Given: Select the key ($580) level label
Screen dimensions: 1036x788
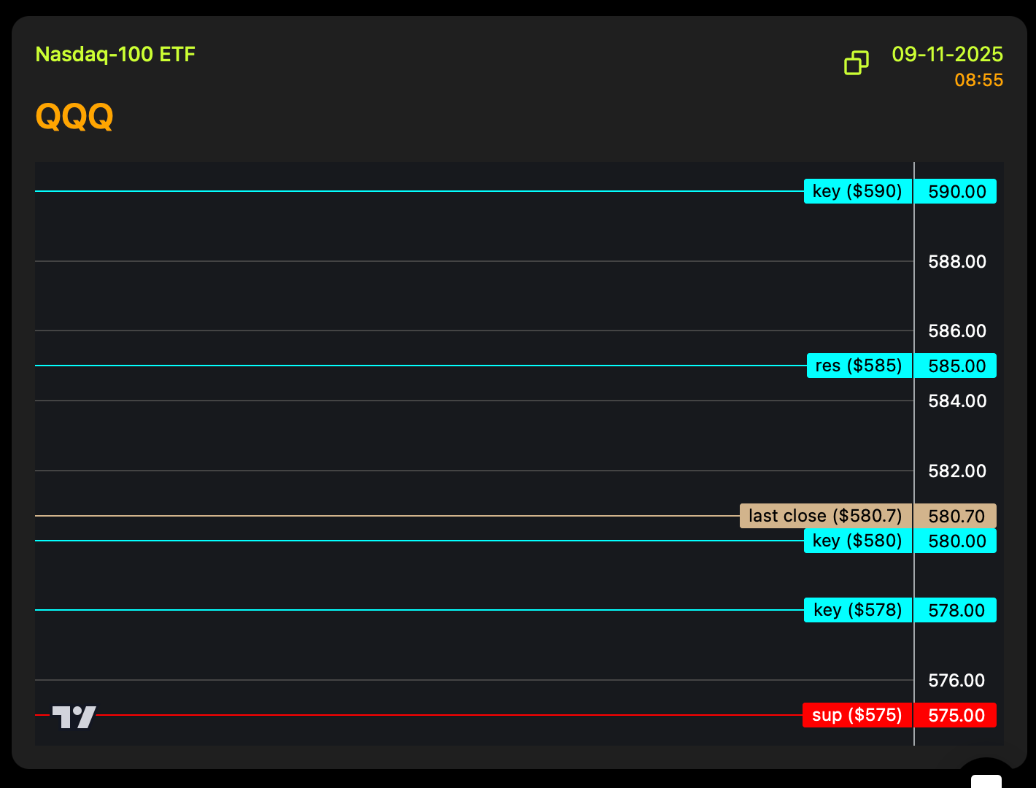Looking at the screenshot, I should tap(858, 541).
